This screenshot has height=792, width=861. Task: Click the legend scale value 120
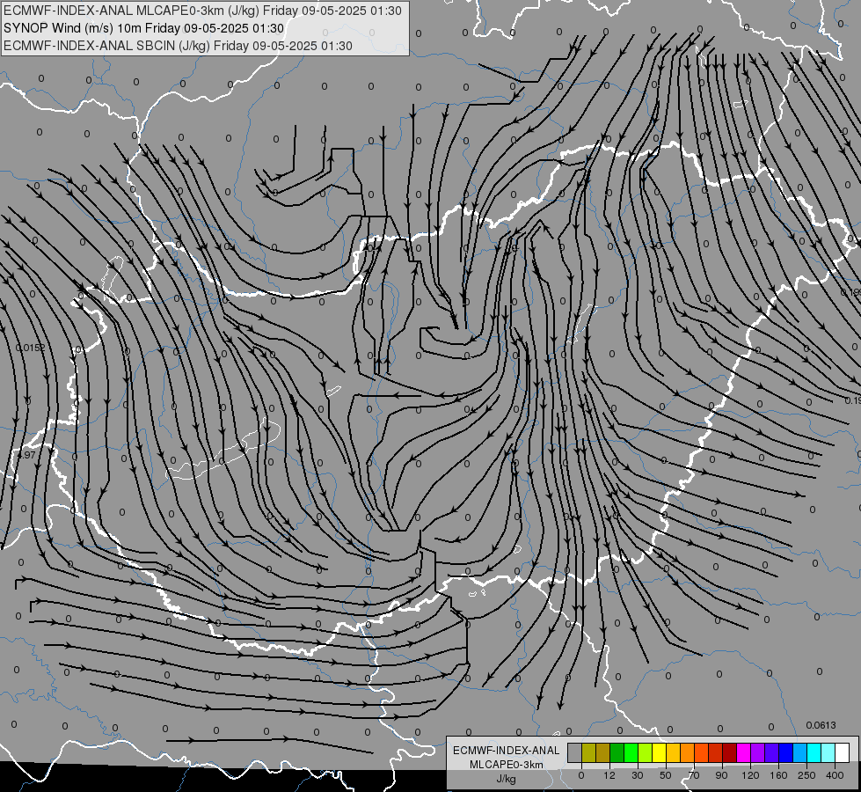(750, 775)
